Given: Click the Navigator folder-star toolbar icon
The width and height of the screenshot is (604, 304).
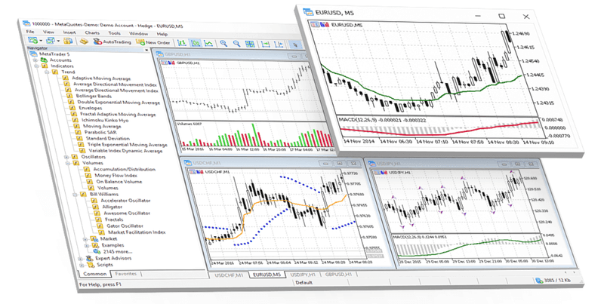Looking at the screenshot, I should (68, 41).
